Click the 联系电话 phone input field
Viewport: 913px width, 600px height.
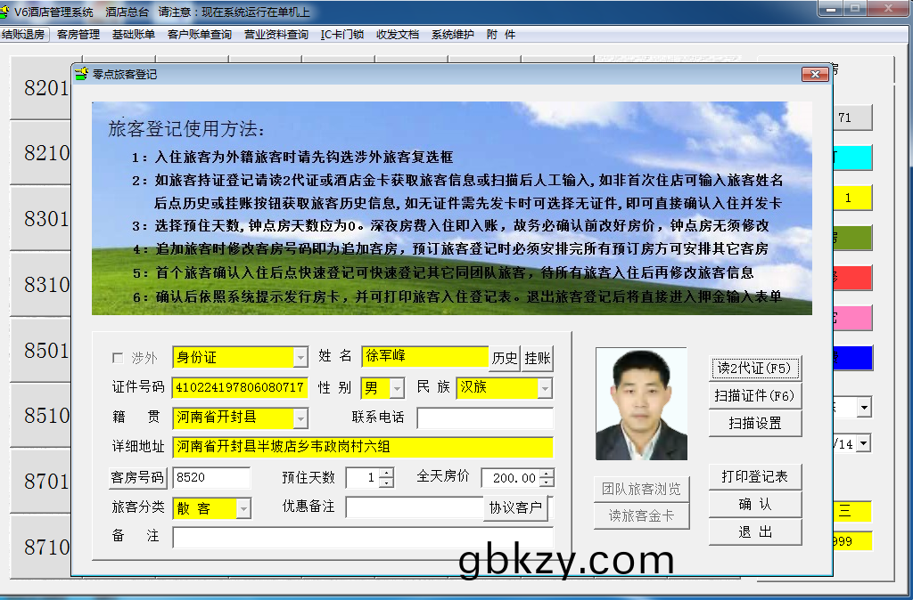[x=485, y=418]
